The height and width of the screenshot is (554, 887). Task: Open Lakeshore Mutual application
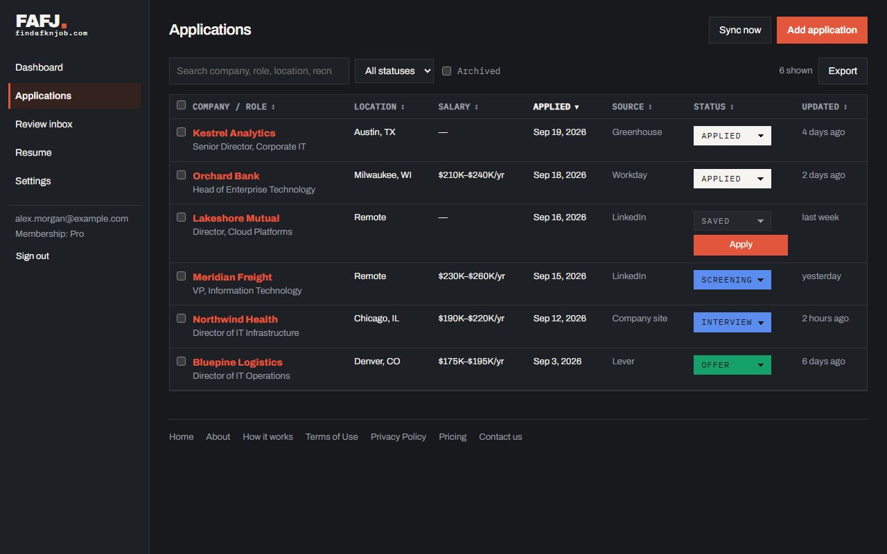click(236, 218)
